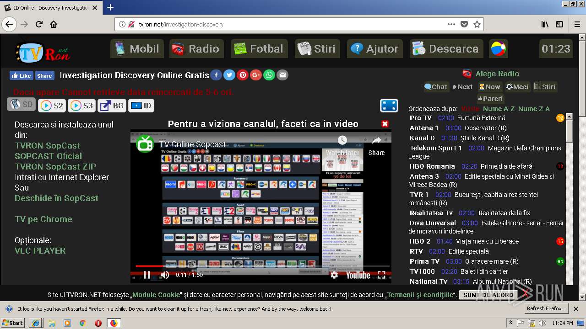Open the Meci matches button
This screenshot has height=329, width=586.
517,86
